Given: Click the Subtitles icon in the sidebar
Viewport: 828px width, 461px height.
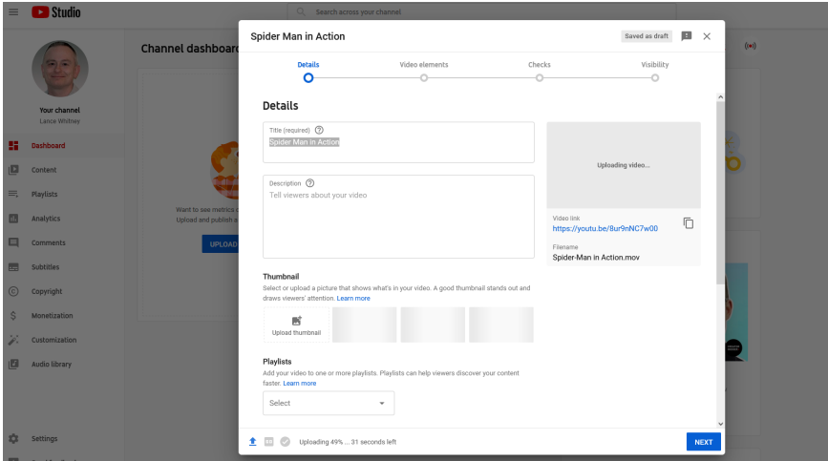Looking at the screenshot, I should click(x=13, y=267).
